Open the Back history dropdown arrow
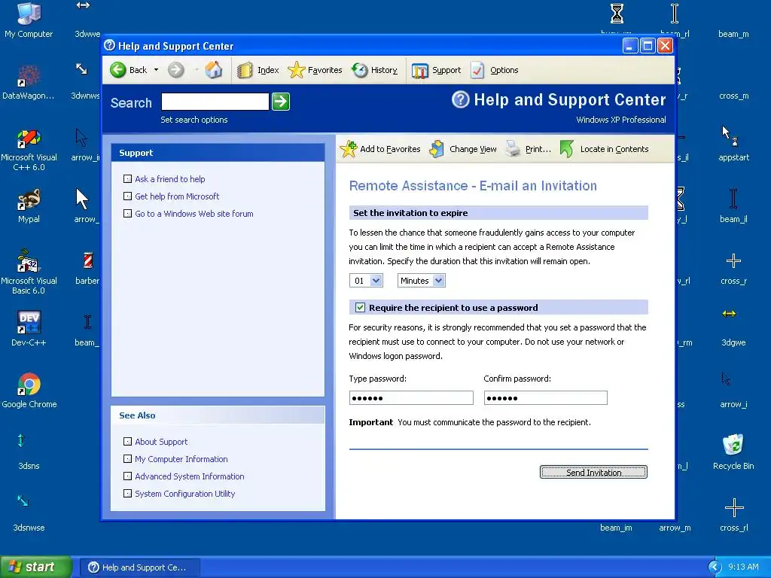Image resolution: width=771 pixels, height=578 pixels. click(x=157, y=70)
